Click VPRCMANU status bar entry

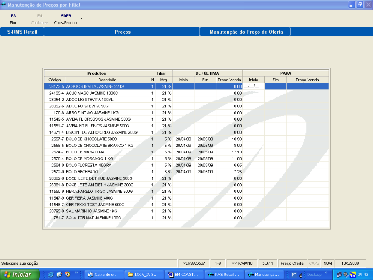click(x=242, y=263)
